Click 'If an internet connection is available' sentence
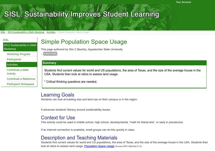Image resolution: width=215 pixels, height=151 pixels. pos(88,130)
